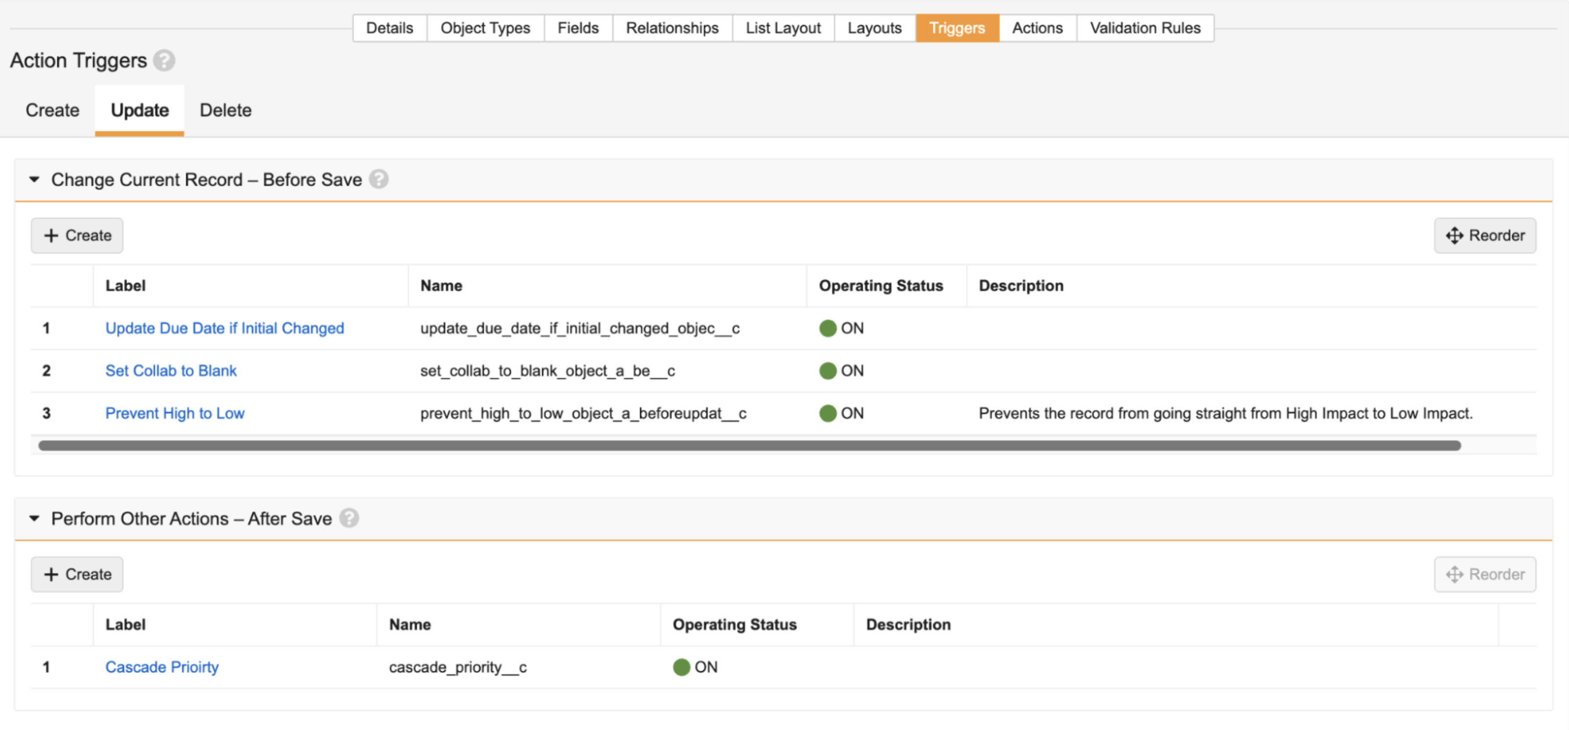Screen dimensions: 1569x730
Task: Click green ON status for Cascade Prioirty
Action: [x=681, y=667]
